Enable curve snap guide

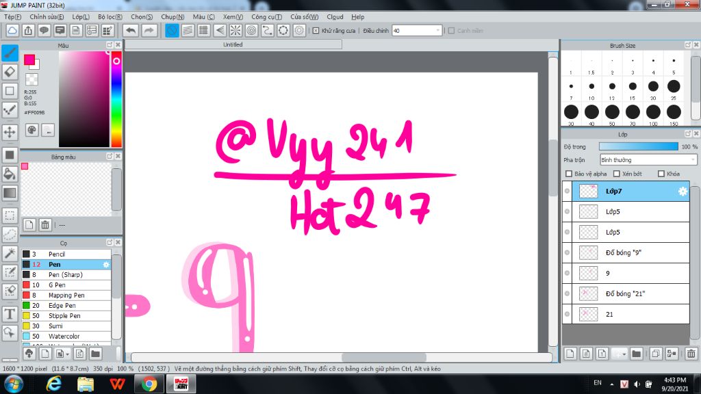268,30
